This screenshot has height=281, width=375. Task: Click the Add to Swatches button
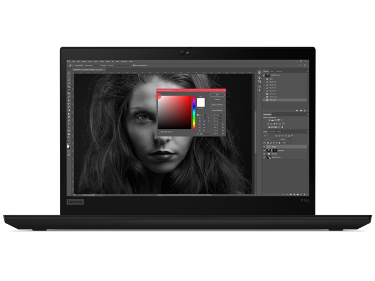click(217, 105)
